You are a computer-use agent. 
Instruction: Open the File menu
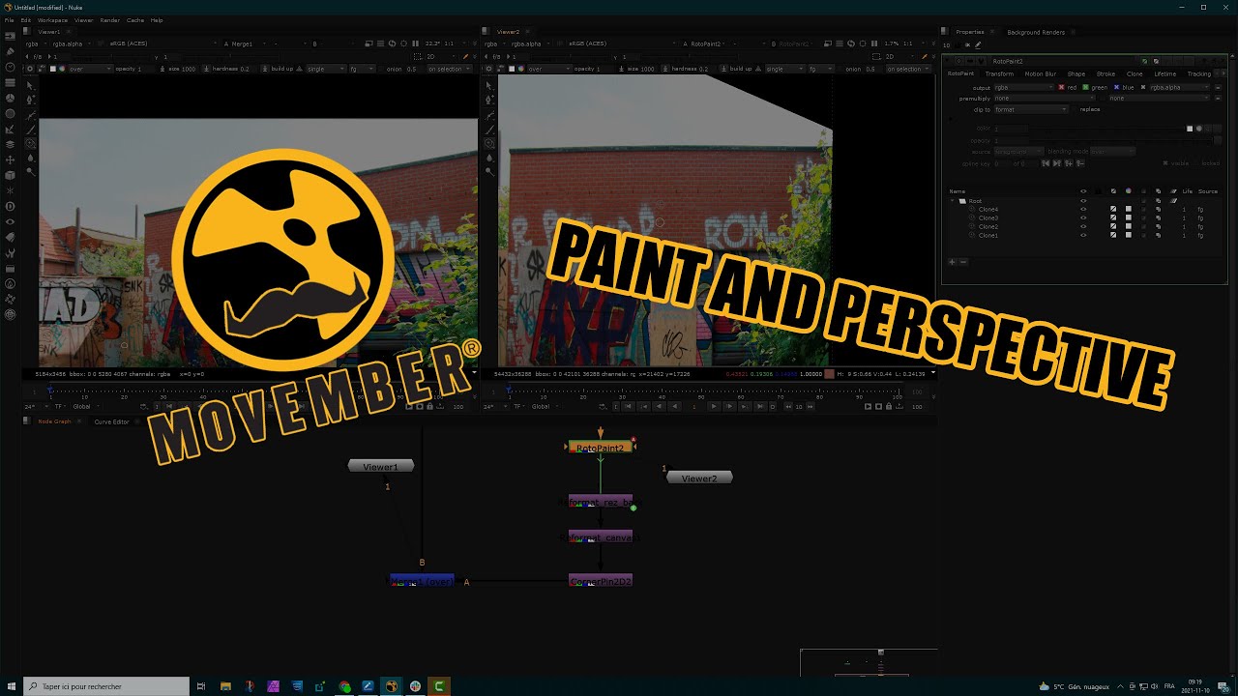9,19
